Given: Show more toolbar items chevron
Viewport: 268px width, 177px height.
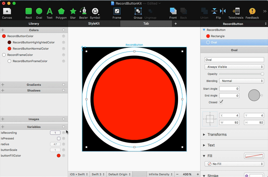Looking at the screenshot, I should pyautogui.click(x=265, y=11).
